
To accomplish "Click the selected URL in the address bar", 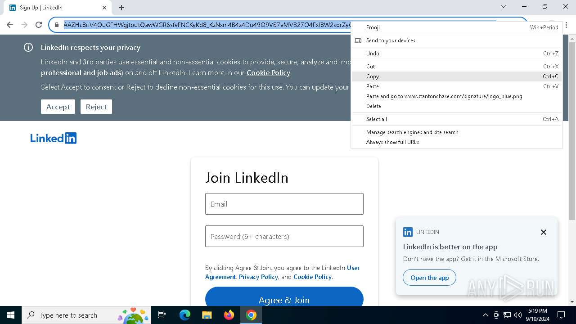I will pyautogui.click(x=207, y=25).
